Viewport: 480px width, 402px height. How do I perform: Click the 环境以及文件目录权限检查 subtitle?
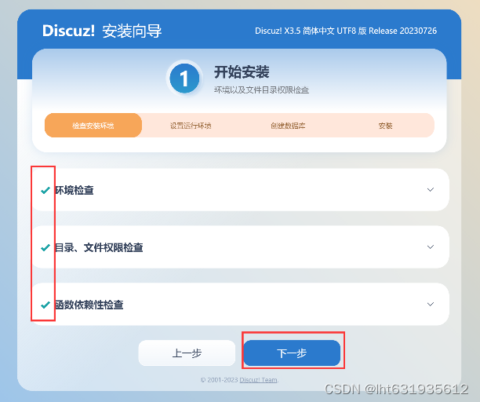click(261, 90)
